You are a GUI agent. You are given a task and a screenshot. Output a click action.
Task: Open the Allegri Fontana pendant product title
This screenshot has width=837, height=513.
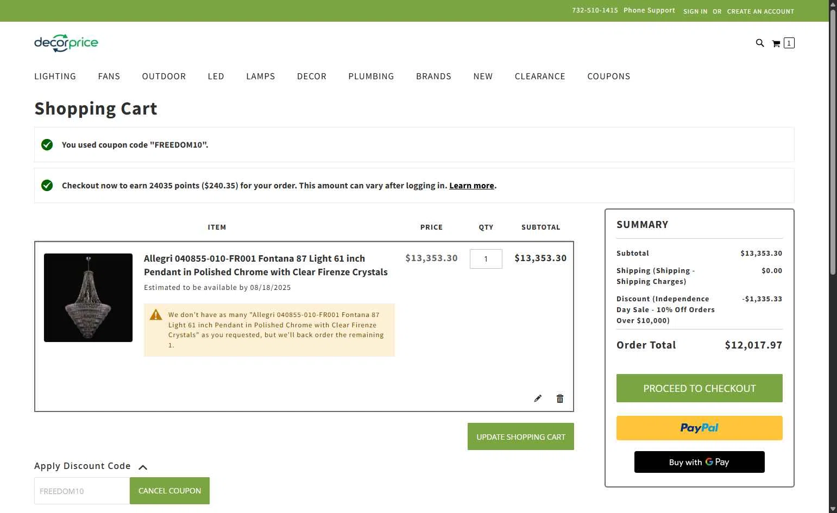266,265
